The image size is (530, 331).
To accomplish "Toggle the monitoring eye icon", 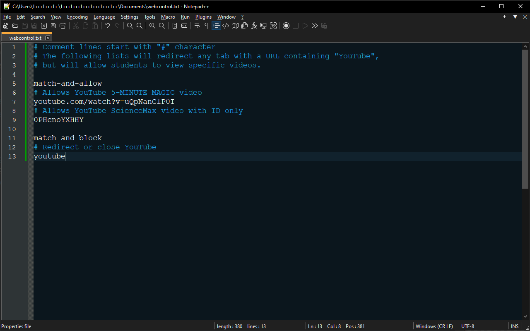I will coord(273,26).
